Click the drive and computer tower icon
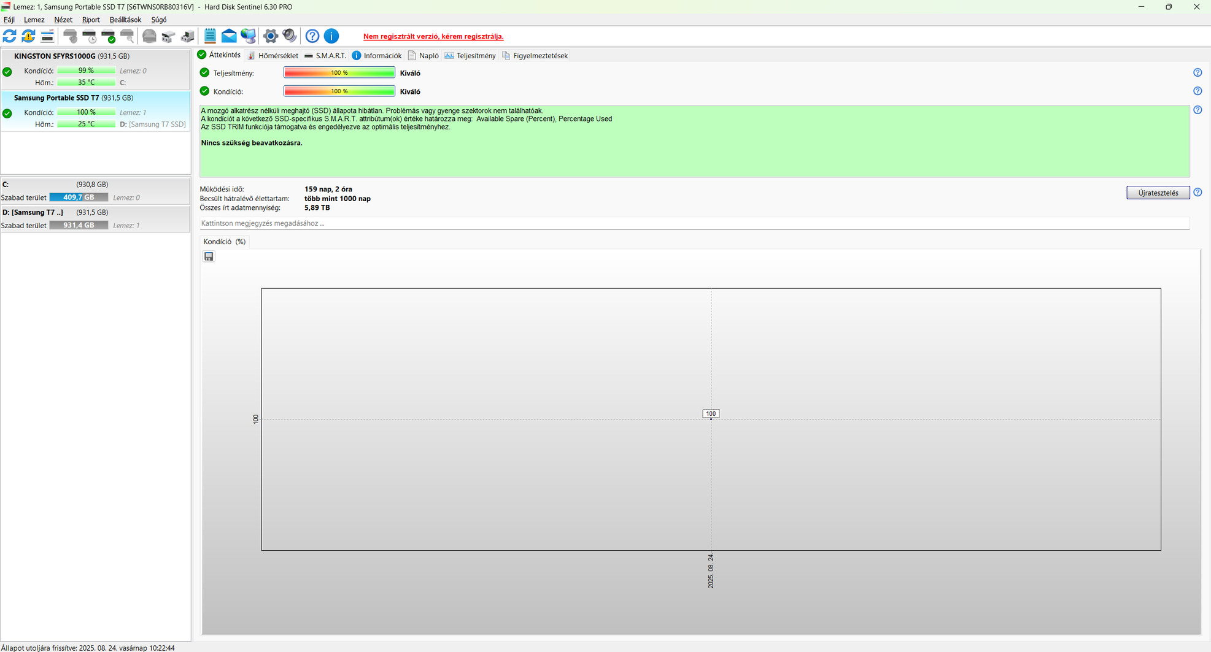 187,36
